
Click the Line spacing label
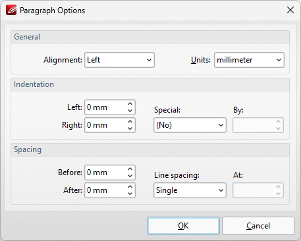(x=177, y=175)
